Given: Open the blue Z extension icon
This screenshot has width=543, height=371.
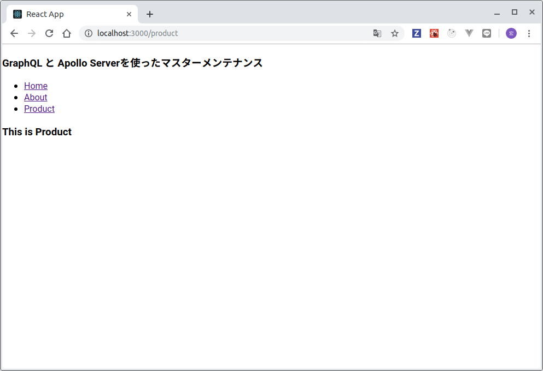Looking at the screenshot, I should pyautogui.click(x=417, y=33).
